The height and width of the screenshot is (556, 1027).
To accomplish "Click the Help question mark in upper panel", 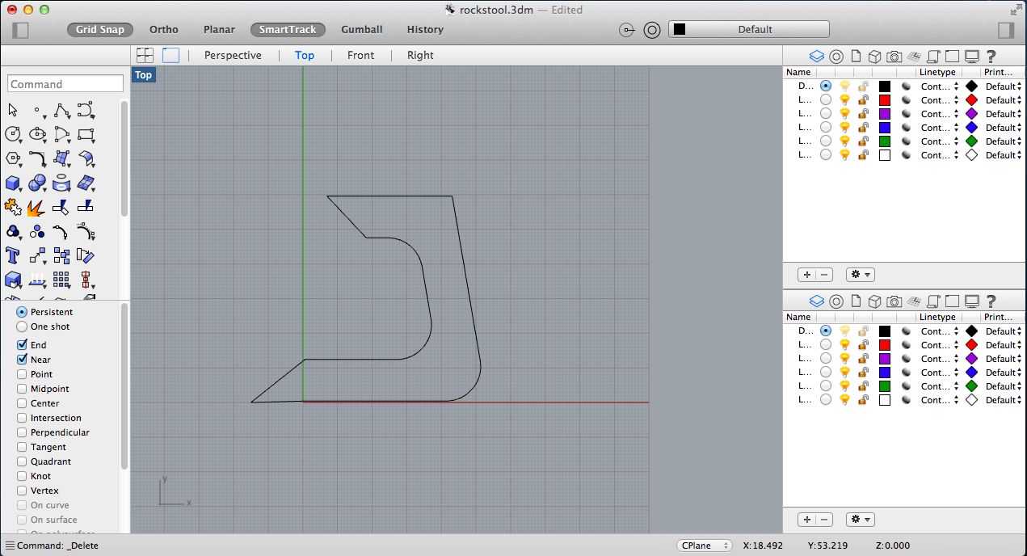I will [991, 56].
